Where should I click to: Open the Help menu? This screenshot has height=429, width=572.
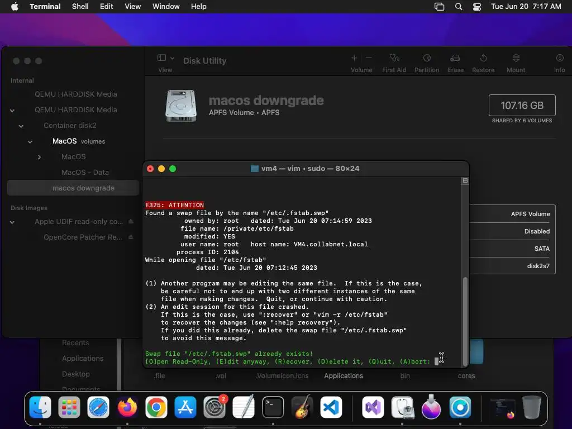[198, 7]
